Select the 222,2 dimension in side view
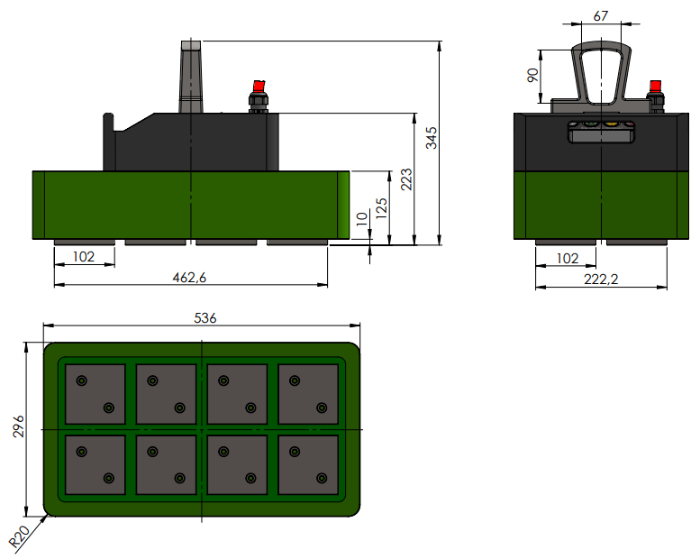The width and height of the screenshot is (700, 559). 601,280
